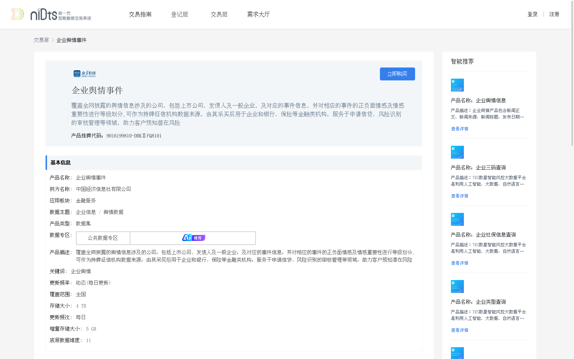Viewport: 574px width, 359px height.
Task: Go to 交易层 breadcrumb
Action: (x=41, y=40)
